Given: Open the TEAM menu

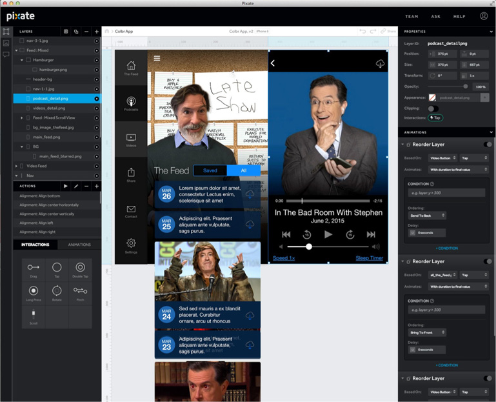Looking at the screenshot, I should 412,17.
